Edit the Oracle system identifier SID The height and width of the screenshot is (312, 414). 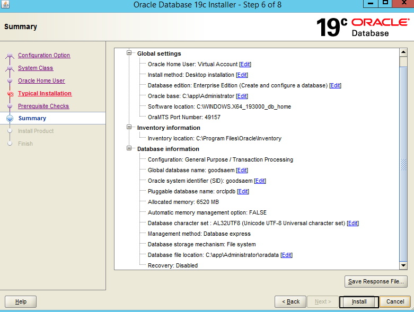pyautogui.click(x=260, y=181)
